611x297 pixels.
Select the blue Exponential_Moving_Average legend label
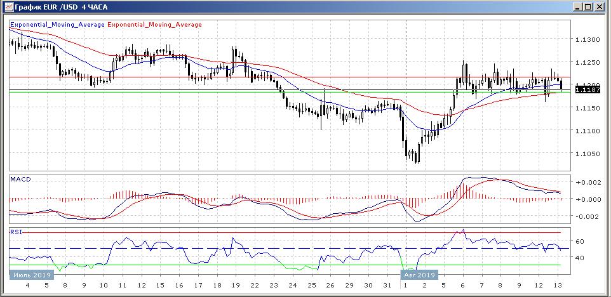(x=57, y=25)
